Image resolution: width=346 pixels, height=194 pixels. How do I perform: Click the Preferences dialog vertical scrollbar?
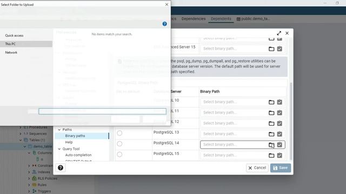pyautogui.click(x=291, y=121)
